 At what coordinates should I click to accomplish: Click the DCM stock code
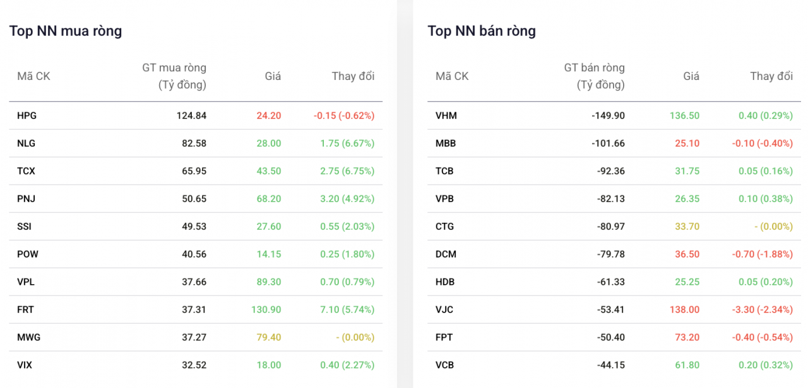[446, 254]
